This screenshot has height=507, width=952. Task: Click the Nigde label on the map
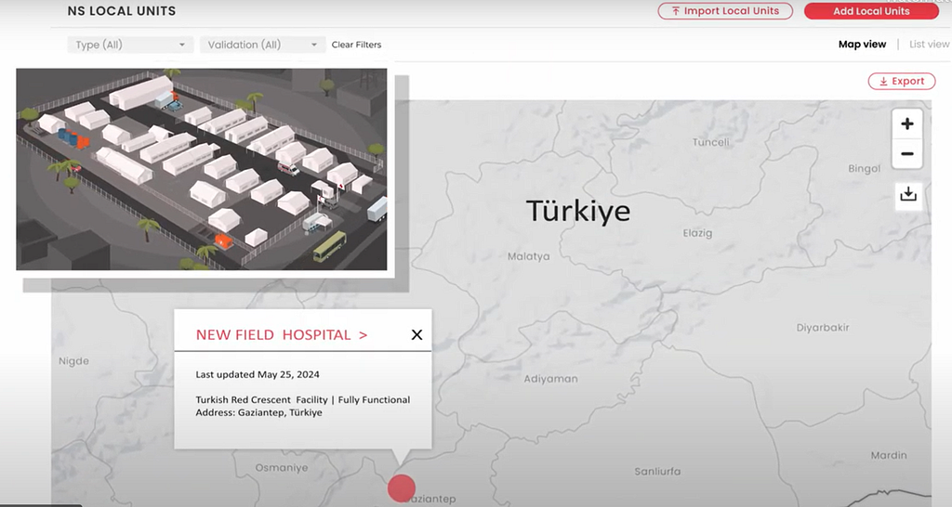pos(73,361)
